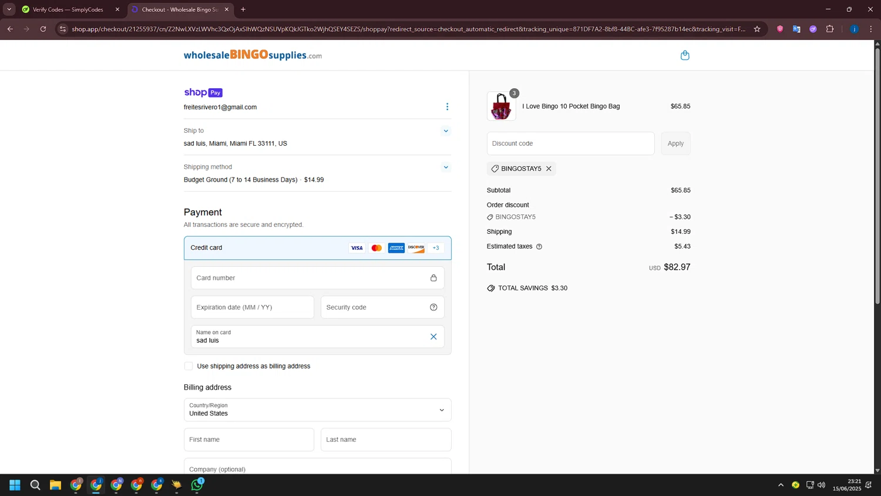Click the Discover card logo
Viewport: 881px width, 496px height.
tap(416, 248)
